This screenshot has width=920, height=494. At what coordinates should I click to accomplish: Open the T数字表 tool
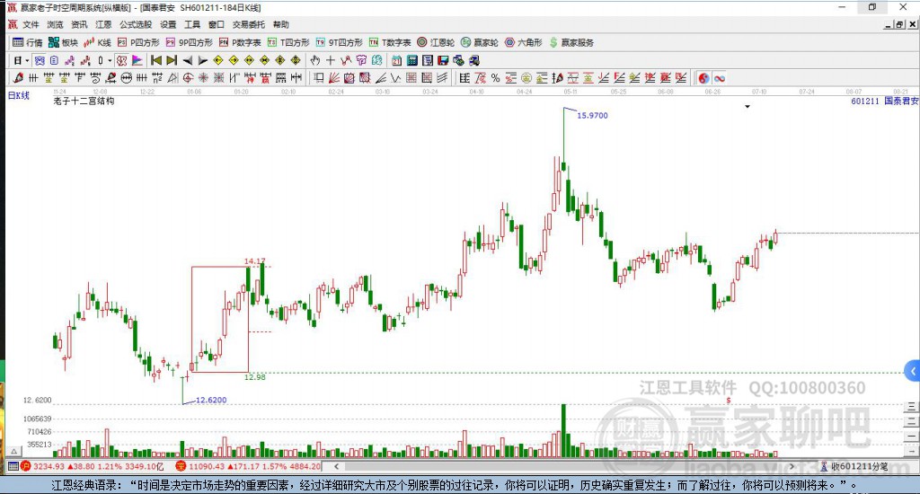tap(390, 42)
